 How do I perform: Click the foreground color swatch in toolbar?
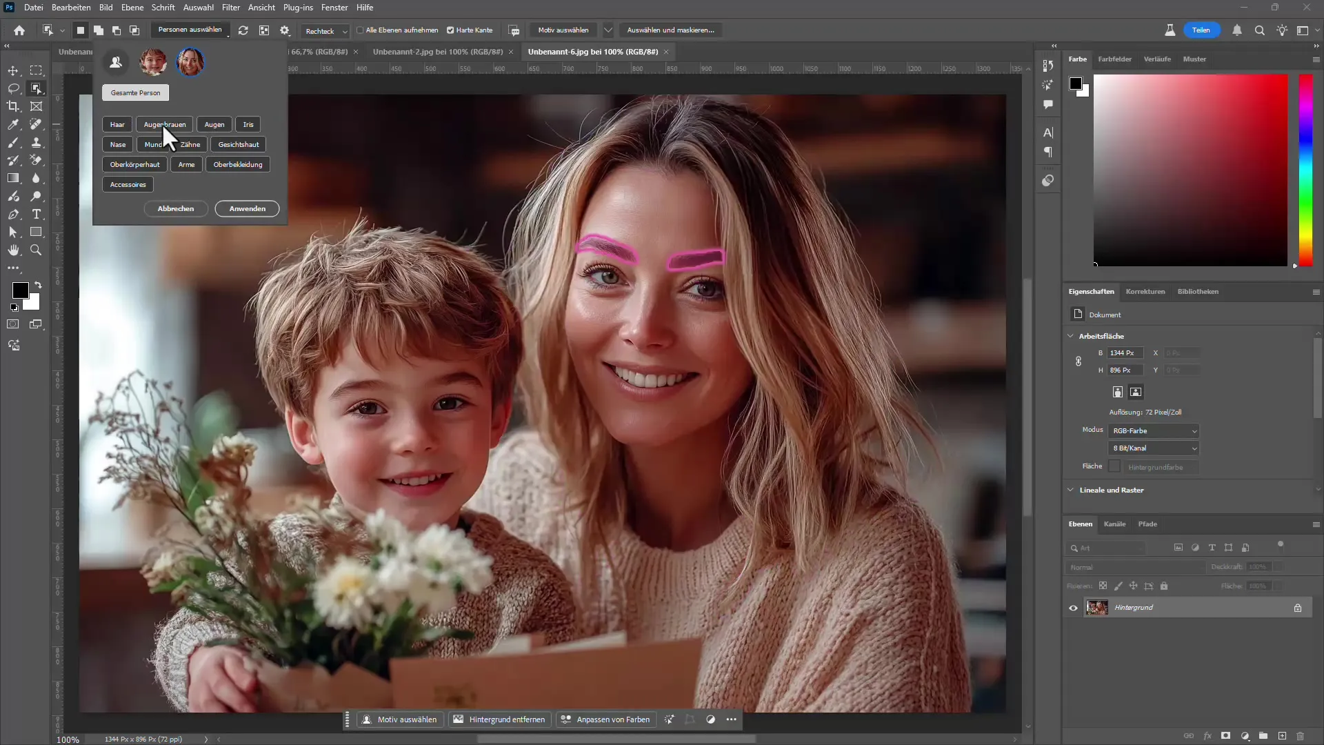(20, 290)
